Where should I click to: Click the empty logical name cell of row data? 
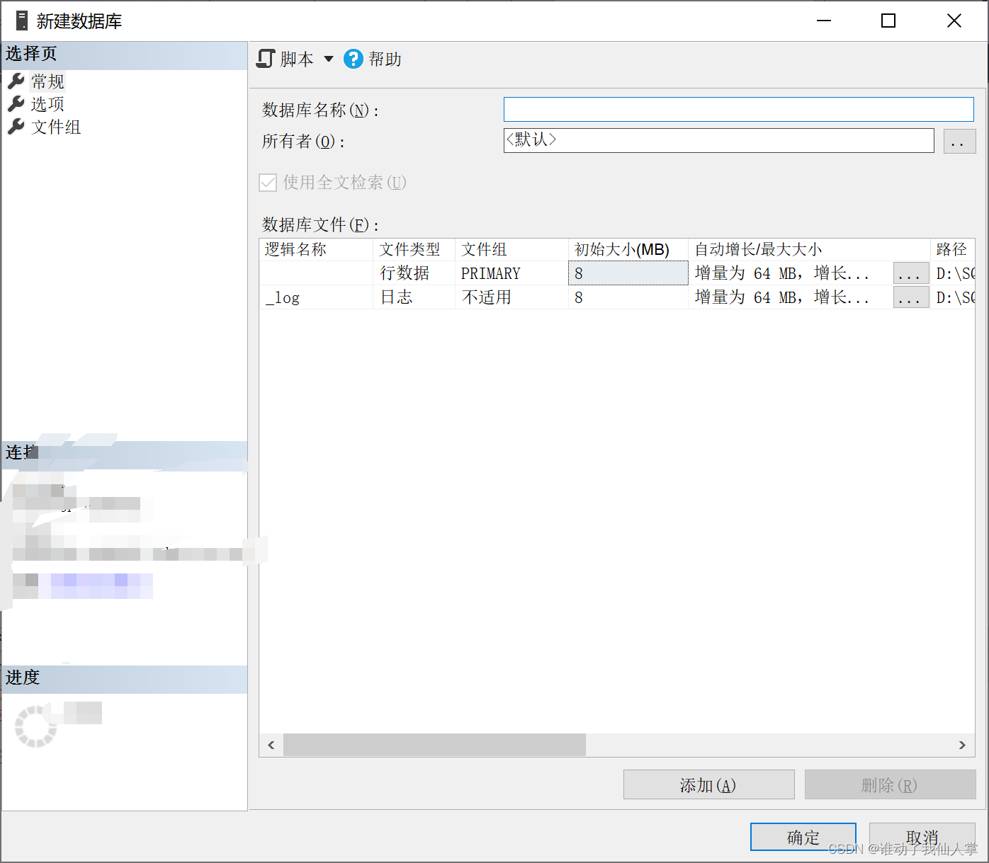(x=316, y=273)
